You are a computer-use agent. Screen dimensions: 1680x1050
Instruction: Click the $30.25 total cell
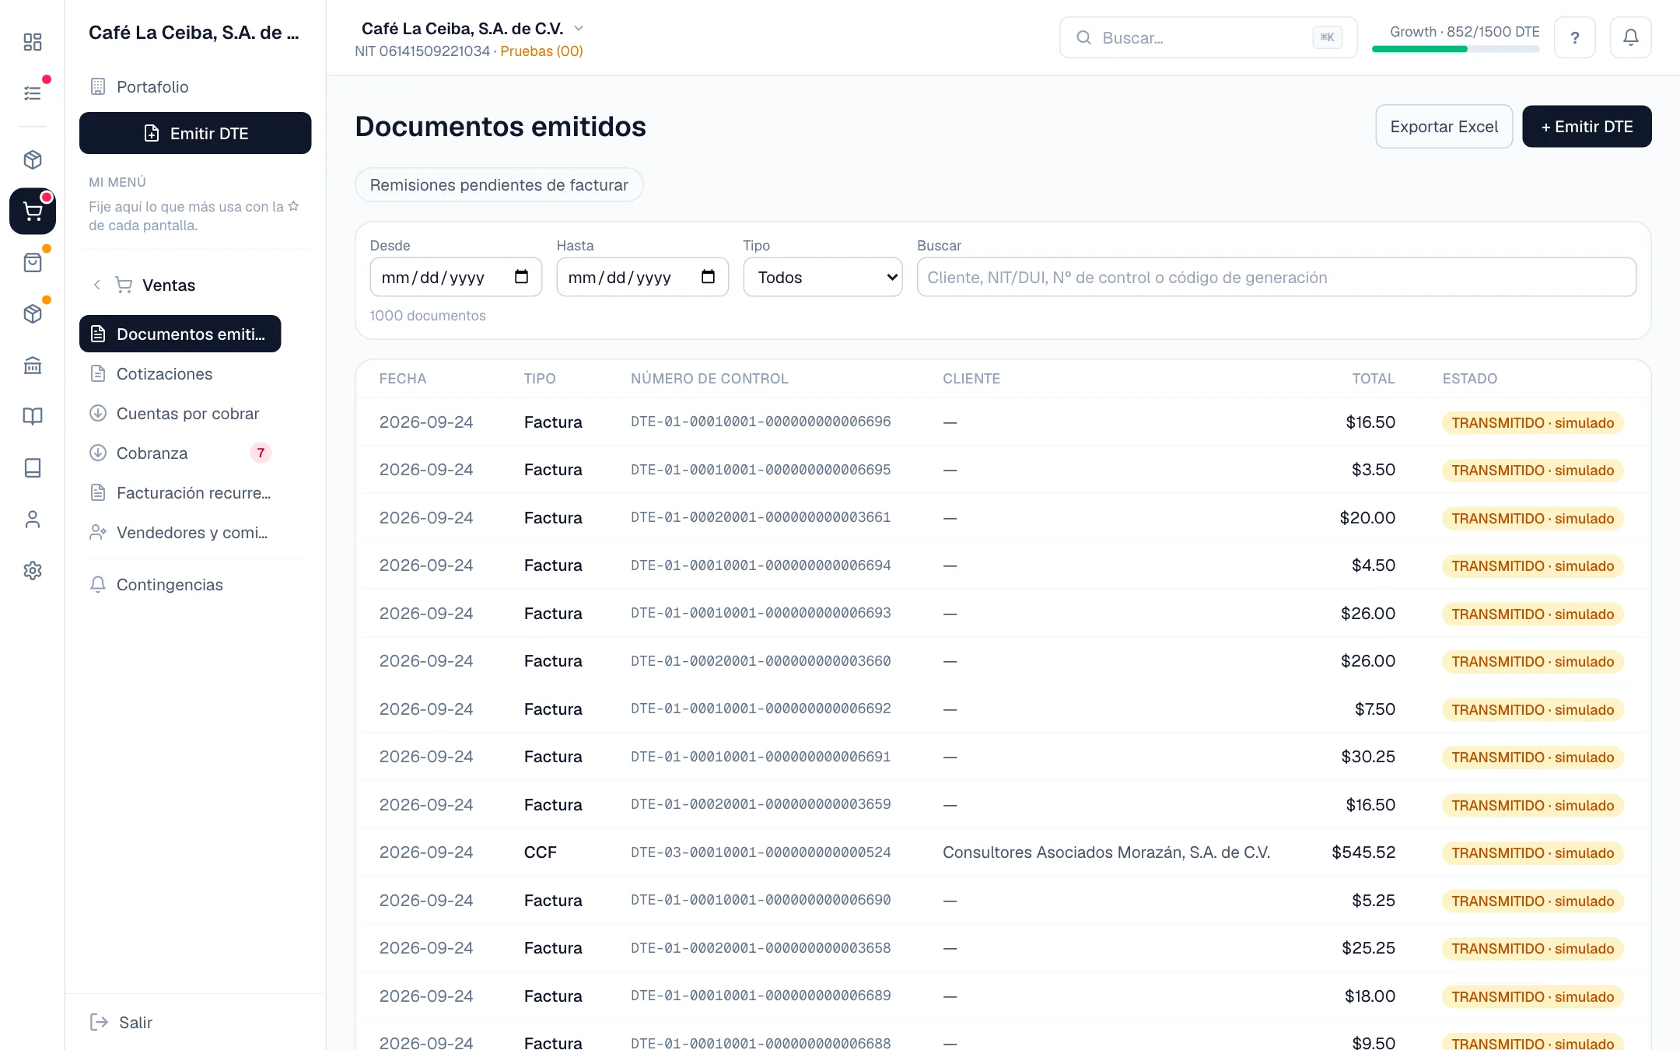[1368, 756]
